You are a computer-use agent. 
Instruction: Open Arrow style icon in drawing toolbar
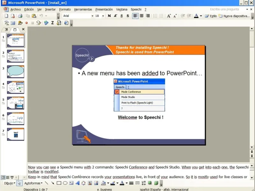tap(144, 183)
